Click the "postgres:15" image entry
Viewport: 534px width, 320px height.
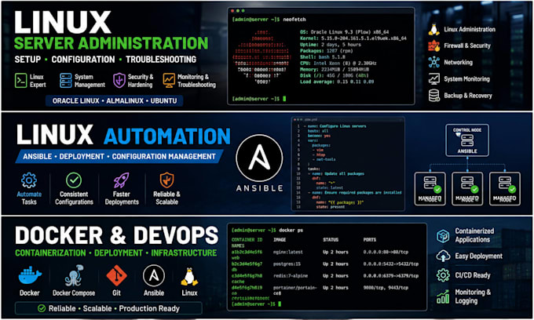coord(287,264)
